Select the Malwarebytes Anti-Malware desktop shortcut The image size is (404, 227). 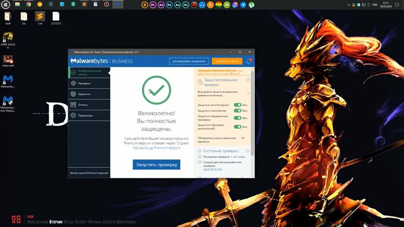(8, 104)
